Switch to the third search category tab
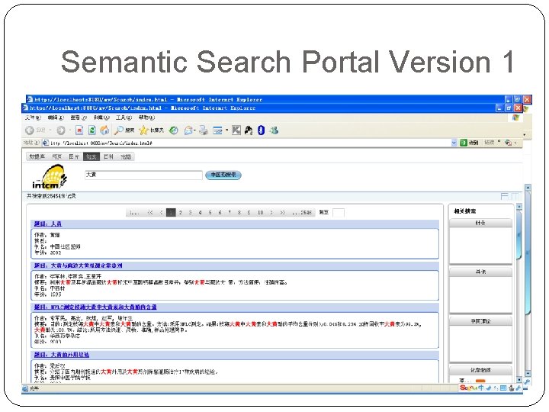 (x=74, y=156)
